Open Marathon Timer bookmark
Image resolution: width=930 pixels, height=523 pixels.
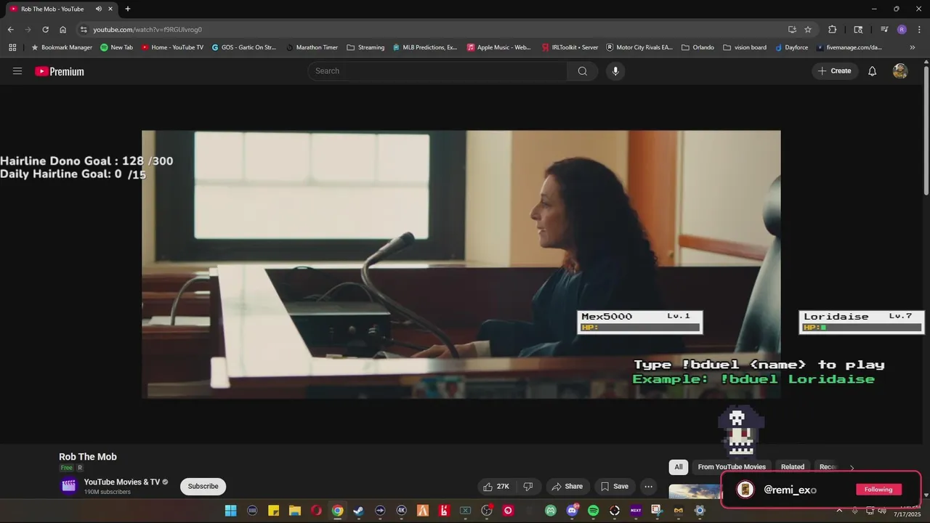pyautogui.click(x=312, y=47)
